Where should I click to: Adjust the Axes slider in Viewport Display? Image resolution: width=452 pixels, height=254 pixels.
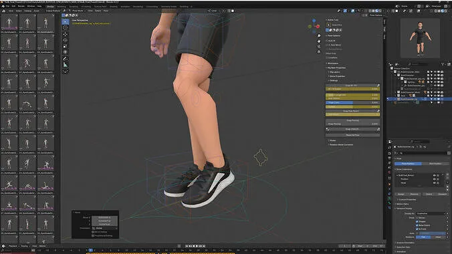click(432, 233)
